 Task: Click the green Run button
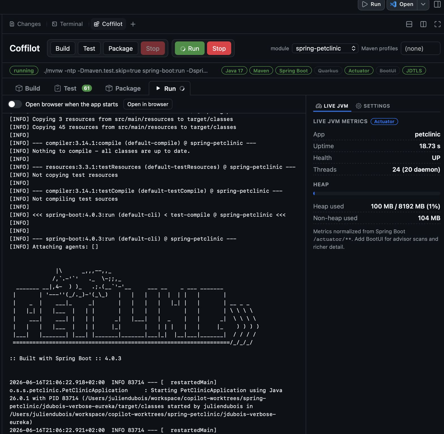point(190,48)
